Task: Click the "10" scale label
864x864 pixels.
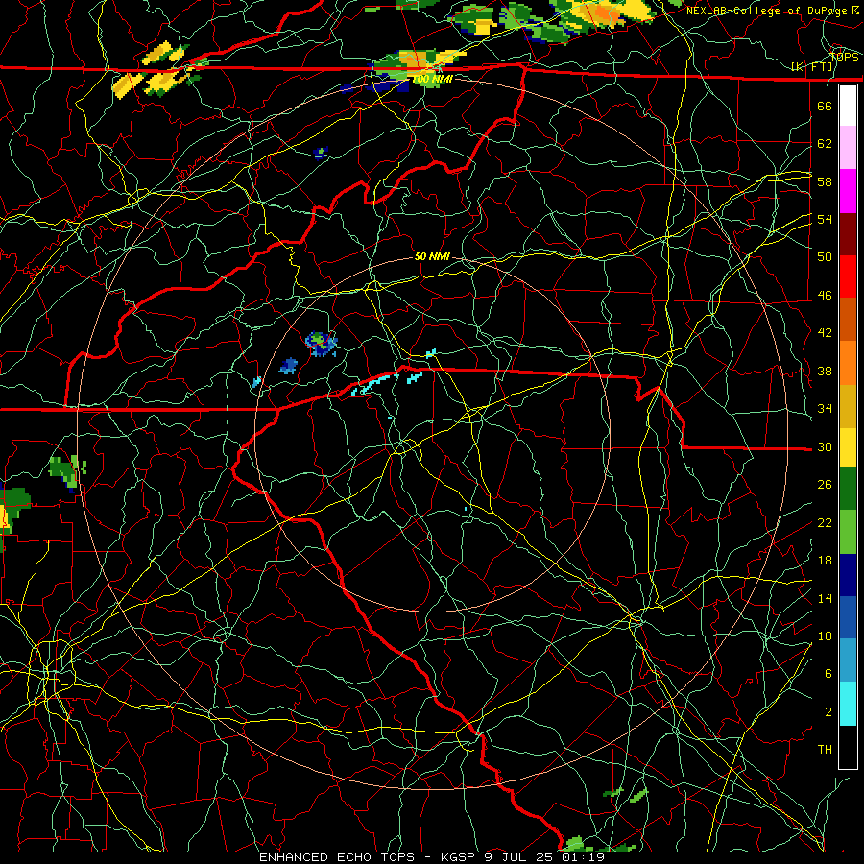Action: [825, 636]
